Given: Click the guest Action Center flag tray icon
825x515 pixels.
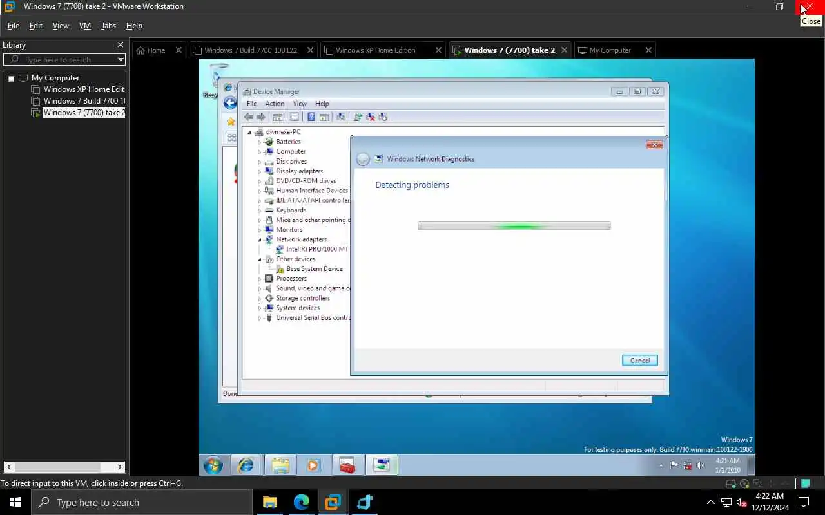Looking at the screenshot, I should [x=674, y=465].
